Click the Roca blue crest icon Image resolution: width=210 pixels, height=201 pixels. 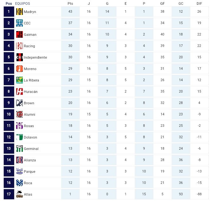[x=19, y=183]
